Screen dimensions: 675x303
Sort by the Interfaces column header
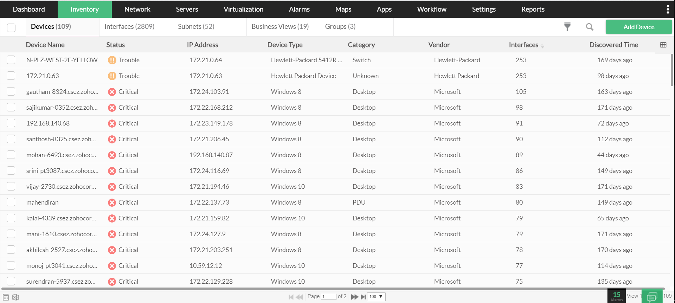point(523,45)
